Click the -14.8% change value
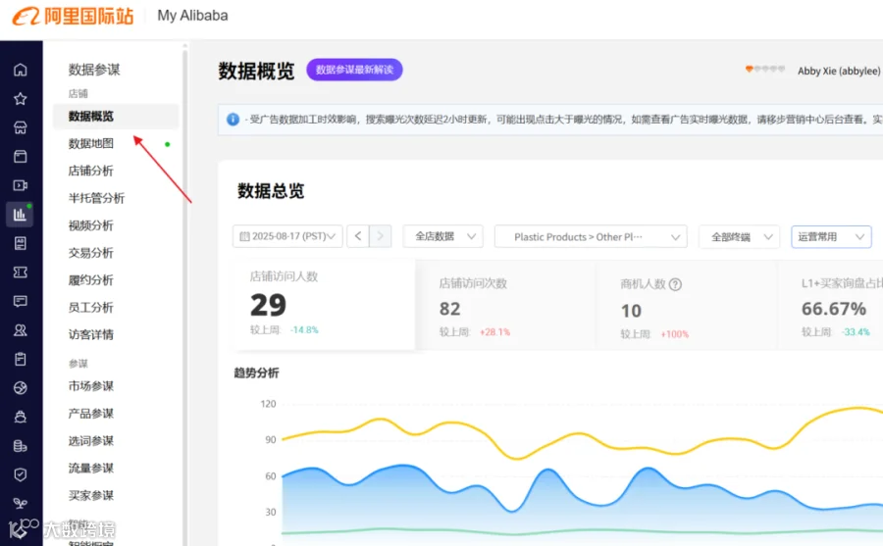The width and height of the screenshot is (883, 546). 304,329
